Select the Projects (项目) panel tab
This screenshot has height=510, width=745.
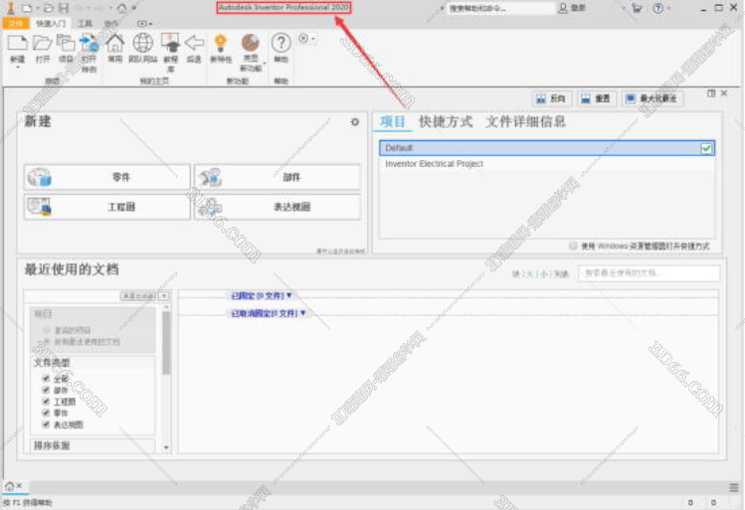tap(393, 121)
